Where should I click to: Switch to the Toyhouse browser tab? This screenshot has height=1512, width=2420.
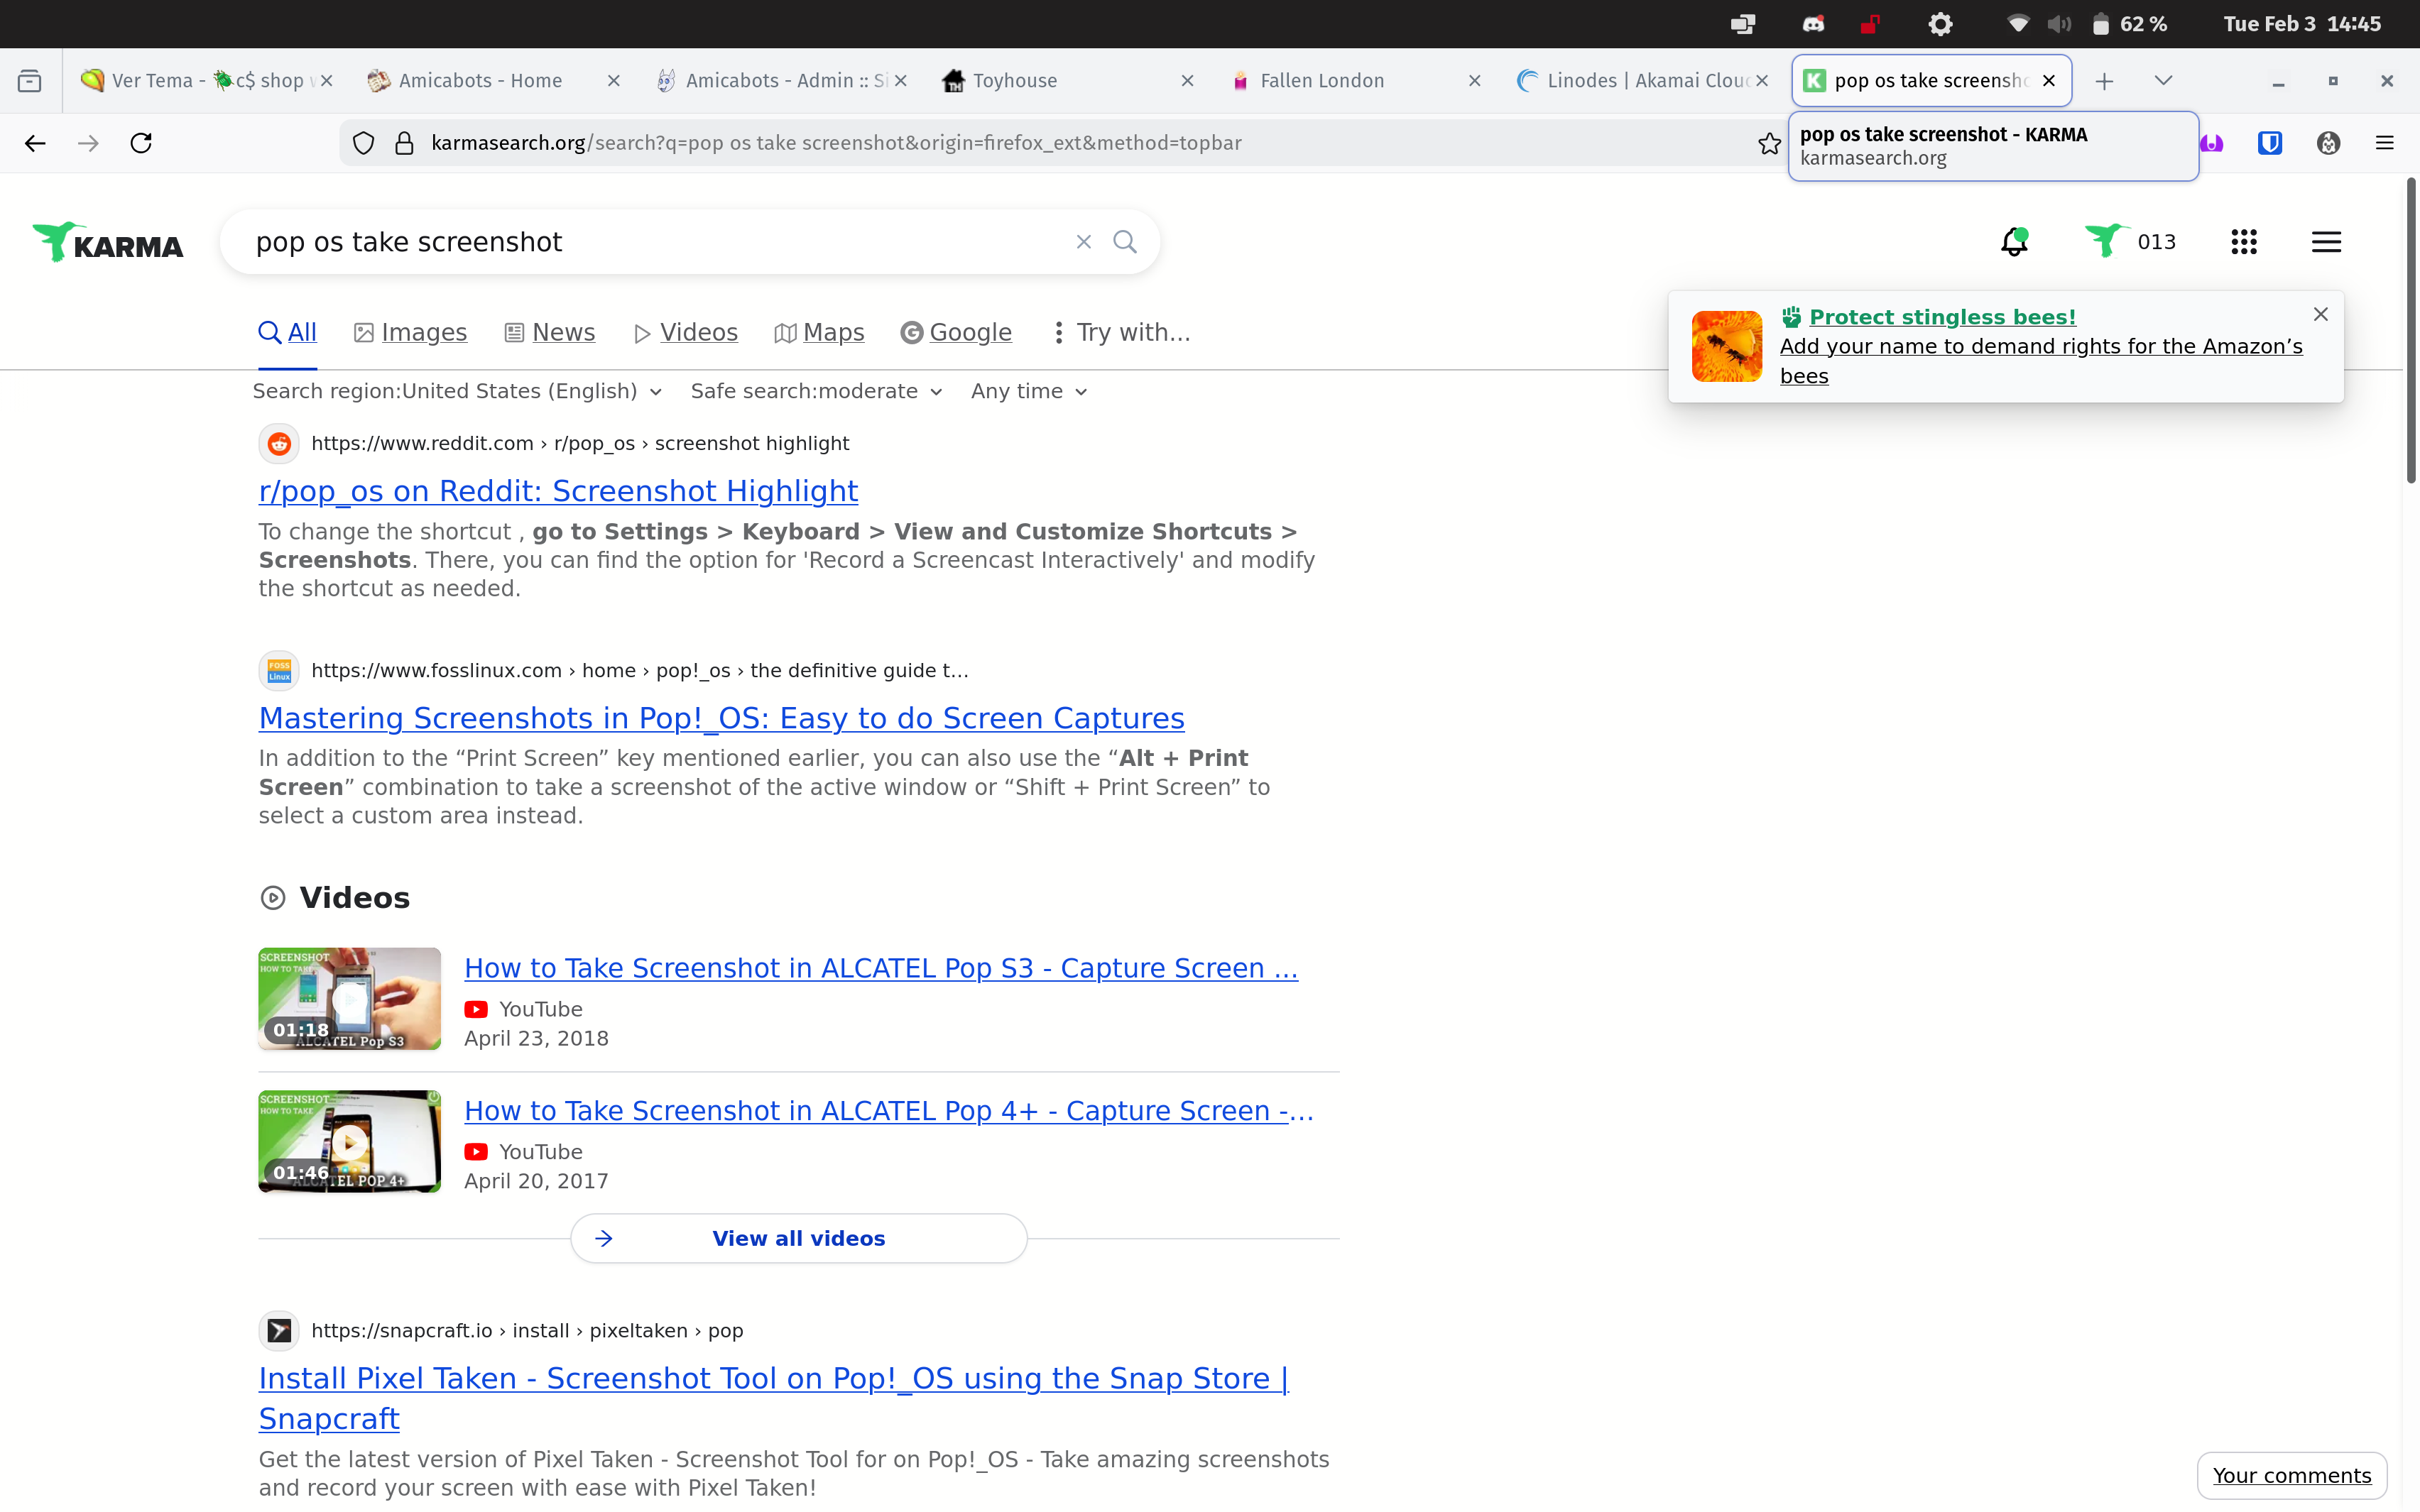click(x=1015, y=81)
